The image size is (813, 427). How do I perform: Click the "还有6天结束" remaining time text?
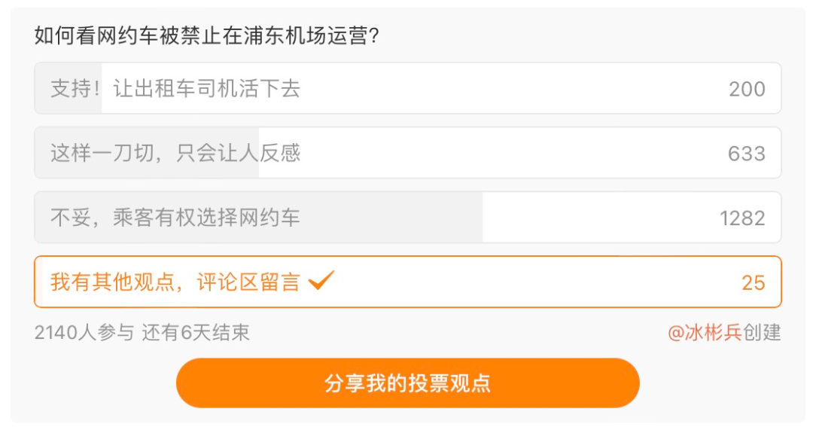tap(196, 332)
